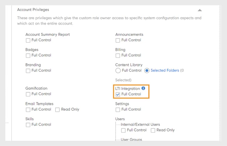Screen dimensions: 227x146
Task: Check Internal/External Users Full Control
Action: [x=123, y=130]
